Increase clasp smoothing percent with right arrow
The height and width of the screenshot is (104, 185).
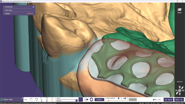(125, 98)
